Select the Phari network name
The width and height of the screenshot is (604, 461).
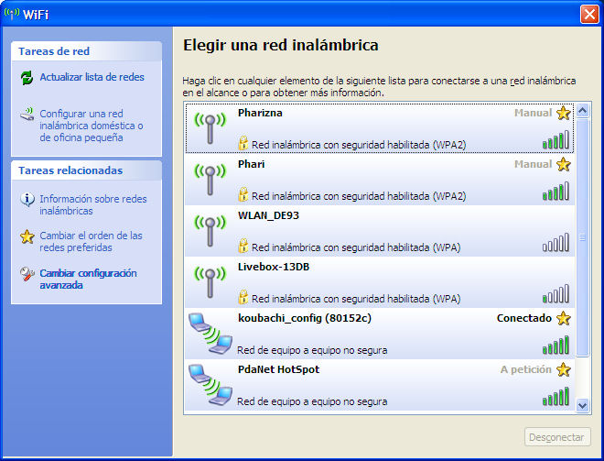(x=251, y=164)
